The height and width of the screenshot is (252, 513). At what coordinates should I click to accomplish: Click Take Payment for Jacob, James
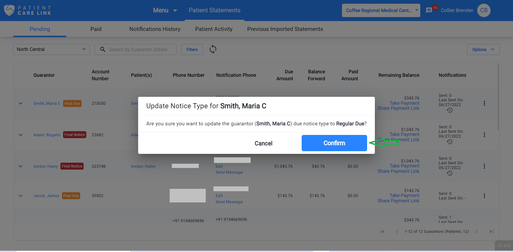coord(404,195)
